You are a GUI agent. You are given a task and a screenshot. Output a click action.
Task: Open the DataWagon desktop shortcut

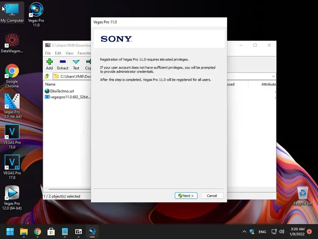(12, 43)
